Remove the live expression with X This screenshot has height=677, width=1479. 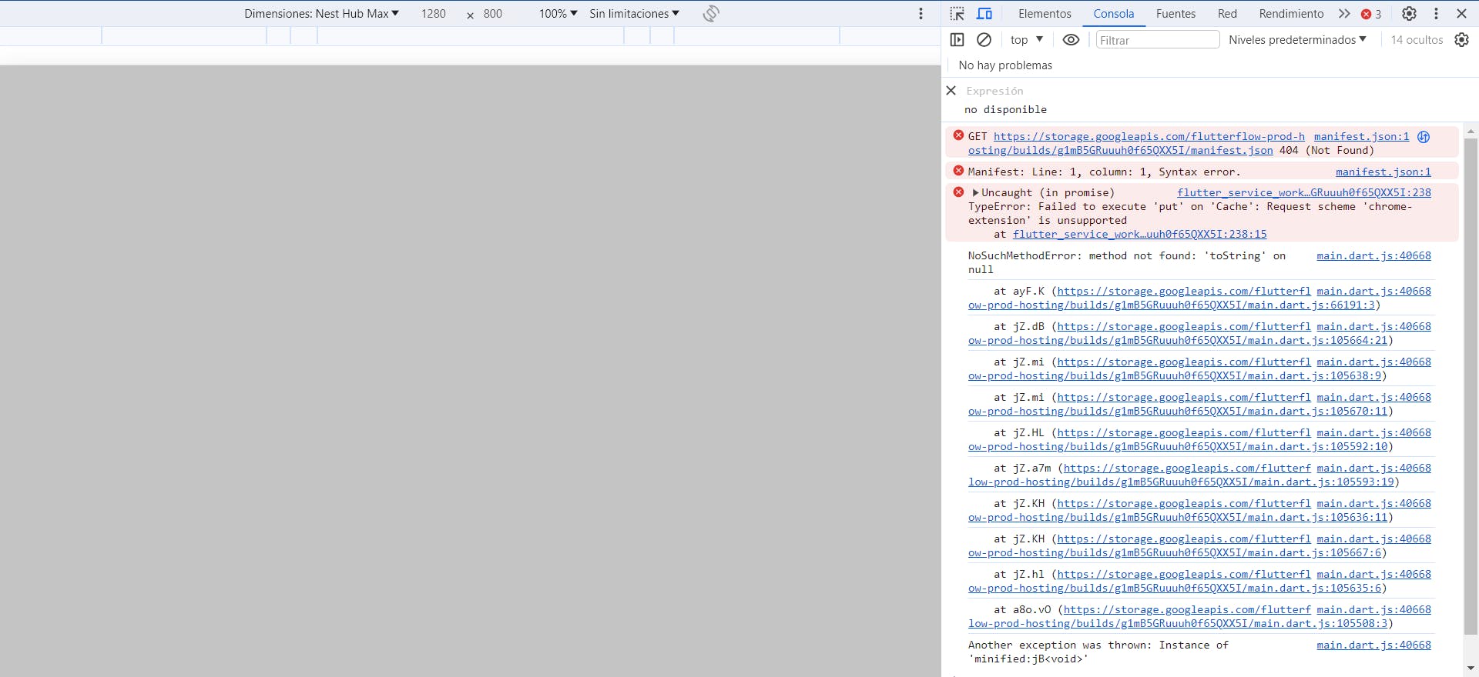951,91
